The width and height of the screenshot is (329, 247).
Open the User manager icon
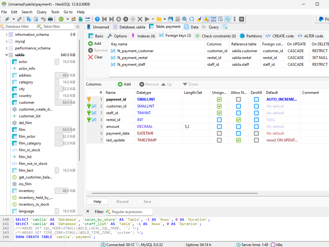74,19
